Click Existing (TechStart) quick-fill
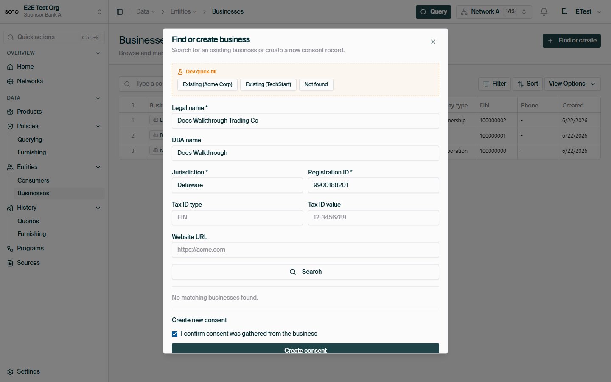The image size is (611, 382). [268, 84]
